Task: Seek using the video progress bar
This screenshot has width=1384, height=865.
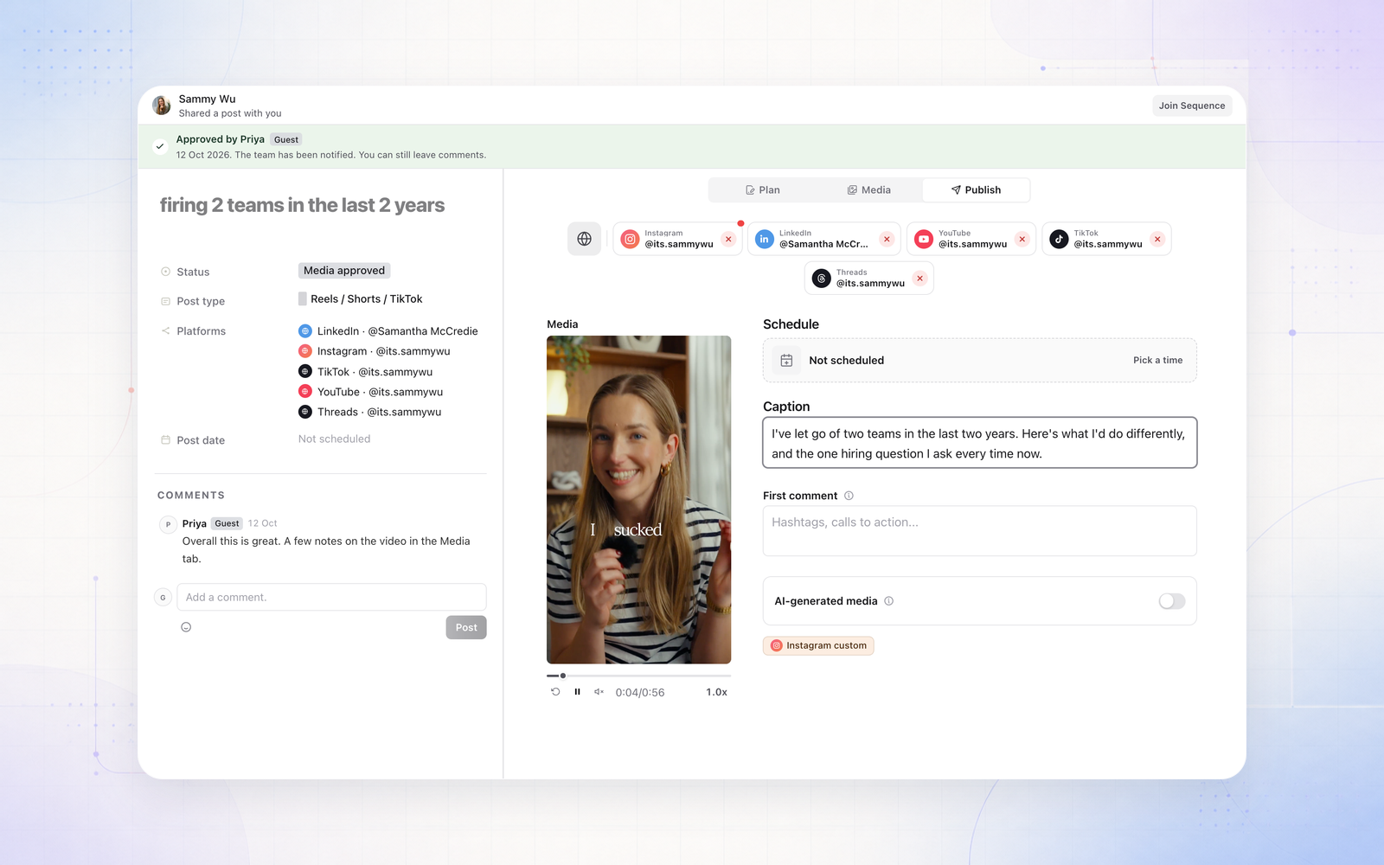Action: (638, 676)
